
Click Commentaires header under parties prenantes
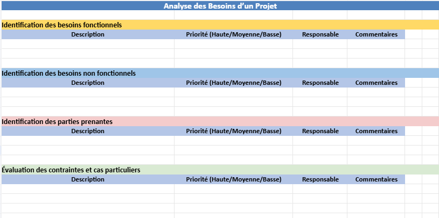click(376, 131)
